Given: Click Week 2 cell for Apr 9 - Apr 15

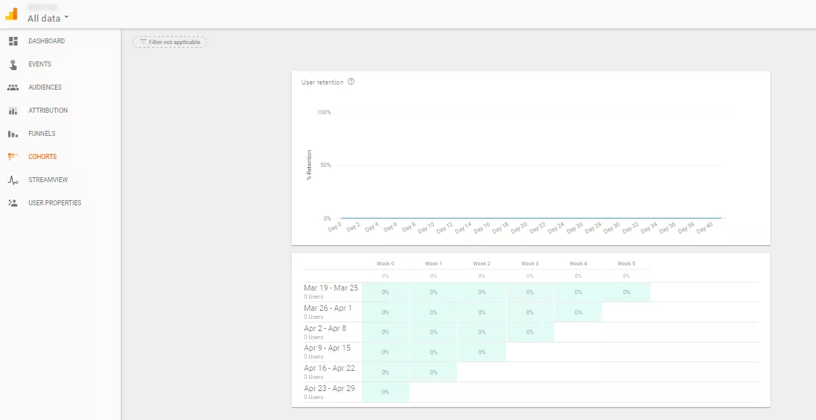Looking at the screenshot, I should click(x=481, y=353).
